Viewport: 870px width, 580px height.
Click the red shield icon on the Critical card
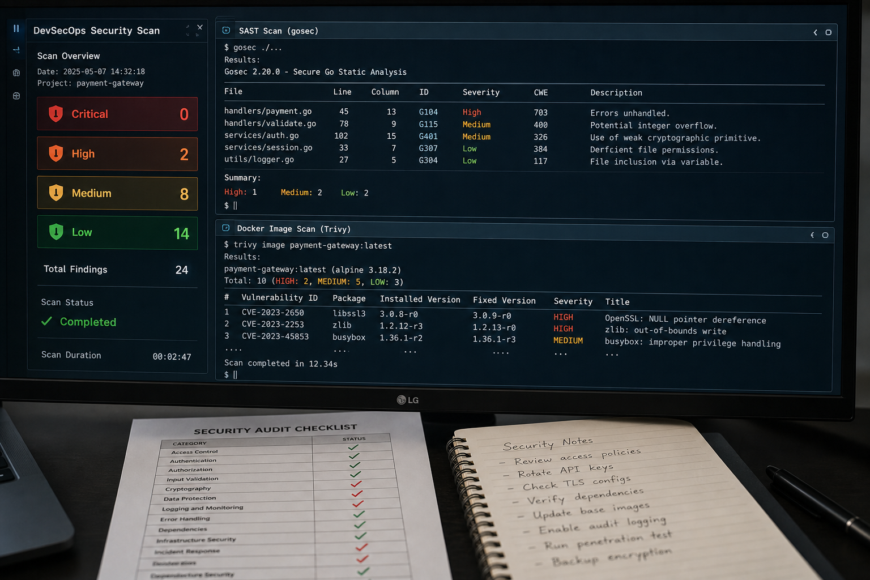click(x=56, y=114)
